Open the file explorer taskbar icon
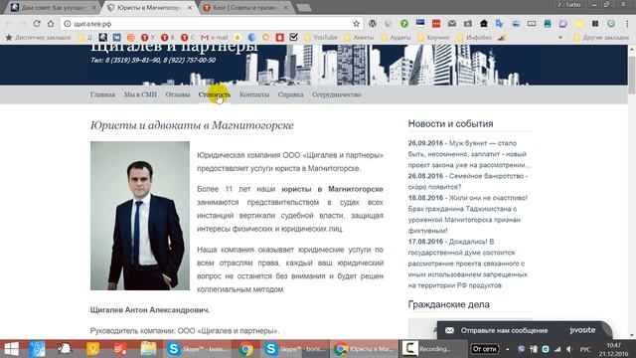Image resolution: width=636 pixels, height=358 pixels. pyautogui.click(x=148, y=349)
